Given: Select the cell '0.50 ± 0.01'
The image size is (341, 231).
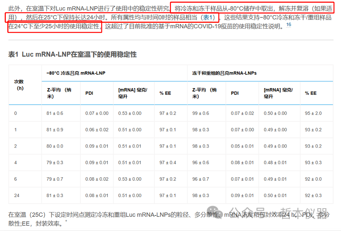Looking at the screenshot, I should 275,195.
